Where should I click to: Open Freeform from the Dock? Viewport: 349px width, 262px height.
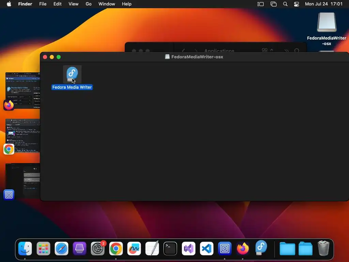pos(134,248)
